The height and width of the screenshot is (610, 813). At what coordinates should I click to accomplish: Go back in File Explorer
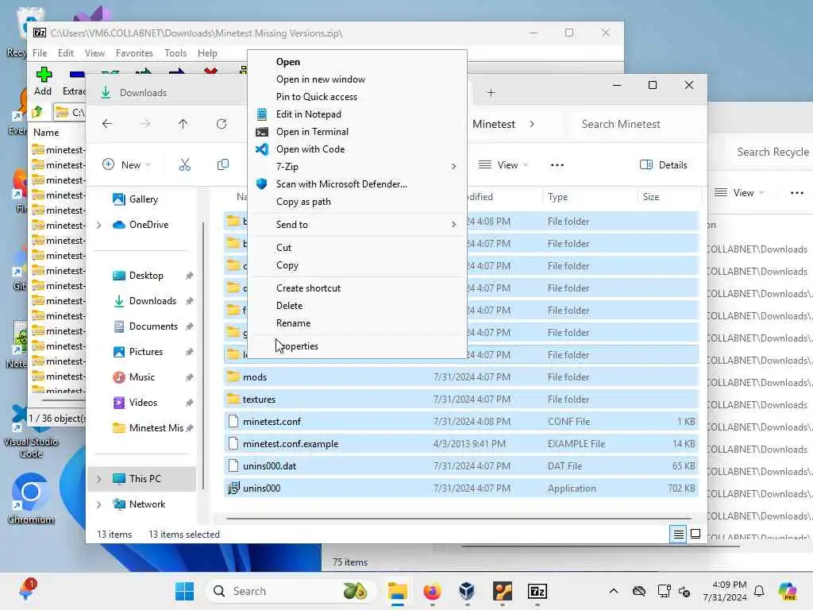107,124
